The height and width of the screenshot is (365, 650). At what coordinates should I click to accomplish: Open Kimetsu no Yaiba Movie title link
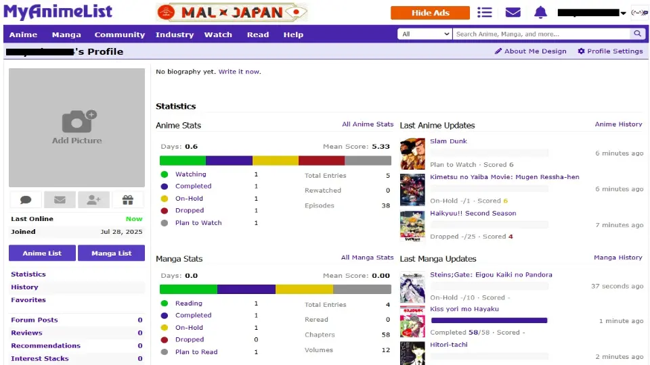504,176
